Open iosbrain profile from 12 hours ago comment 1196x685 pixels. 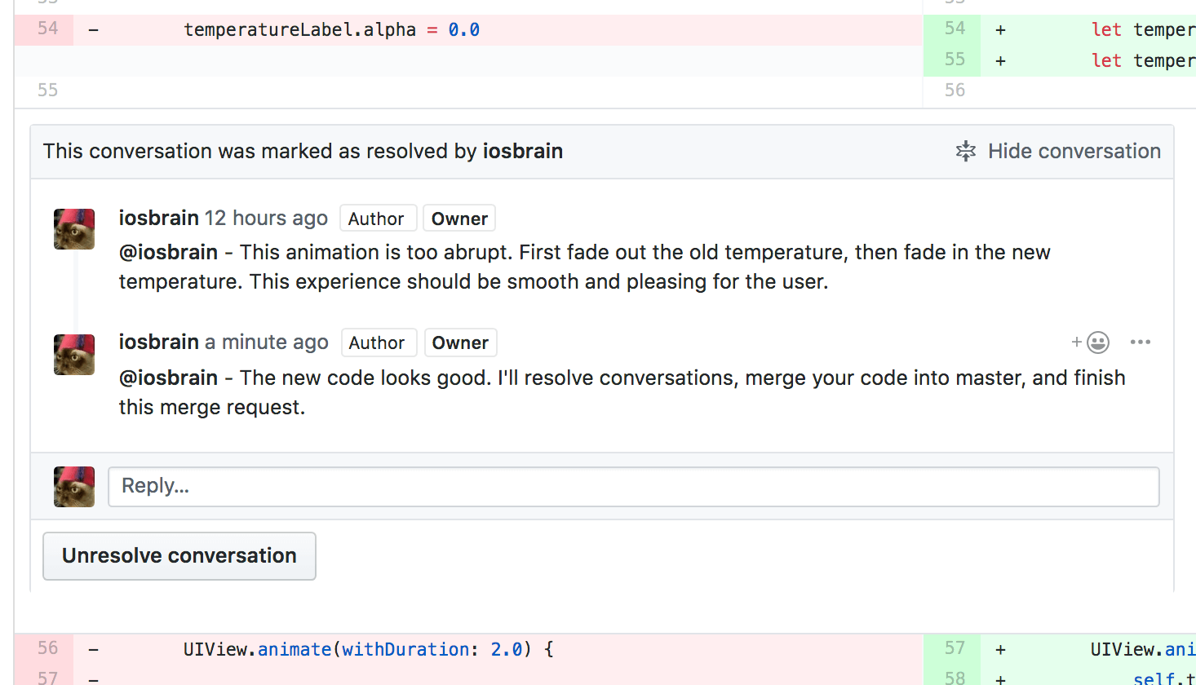tap(158, 219)
